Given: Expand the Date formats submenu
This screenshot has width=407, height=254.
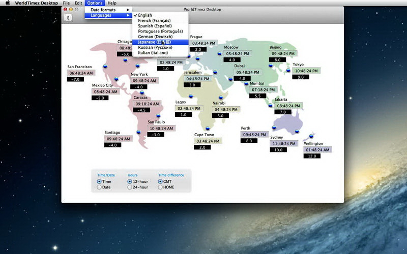Looking at the screenshot, I should click(x=108, y=10).
